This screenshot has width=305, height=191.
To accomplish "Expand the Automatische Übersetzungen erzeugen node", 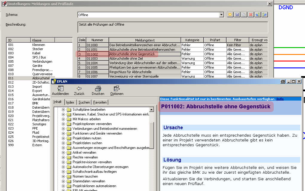I will pyautogui.click(x=63, y=167).
